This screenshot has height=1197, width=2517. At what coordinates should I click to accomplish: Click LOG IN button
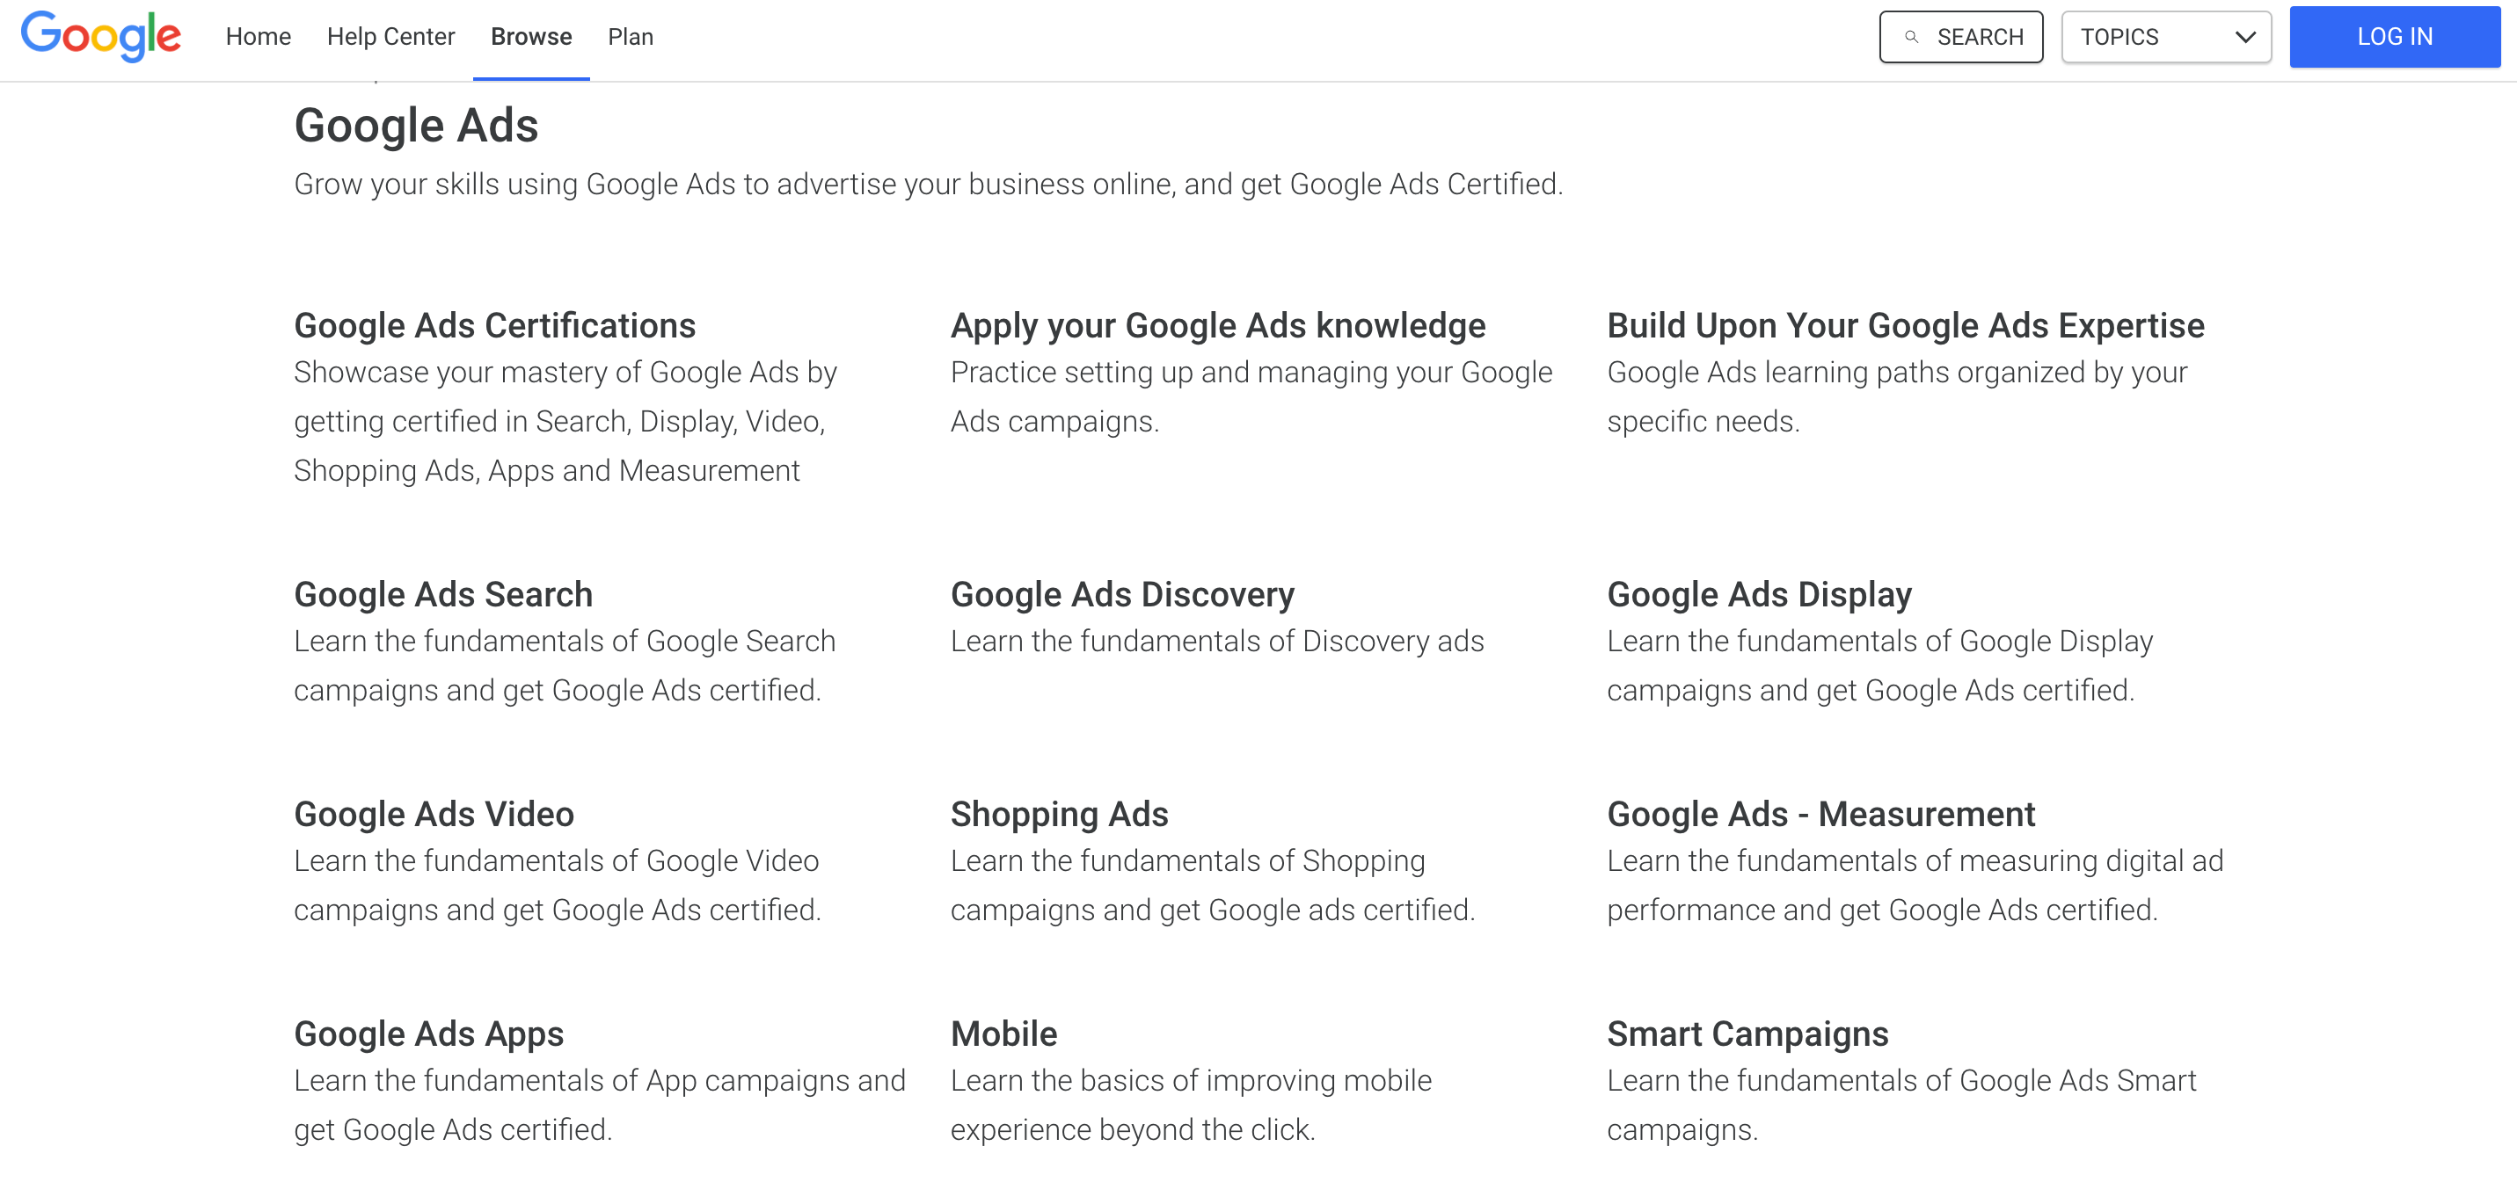point(2392,35)
